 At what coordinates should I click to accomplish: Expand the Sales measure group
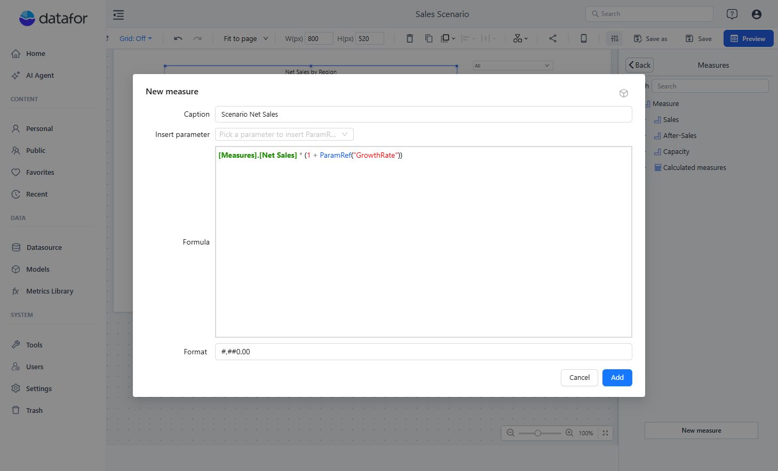670,120
